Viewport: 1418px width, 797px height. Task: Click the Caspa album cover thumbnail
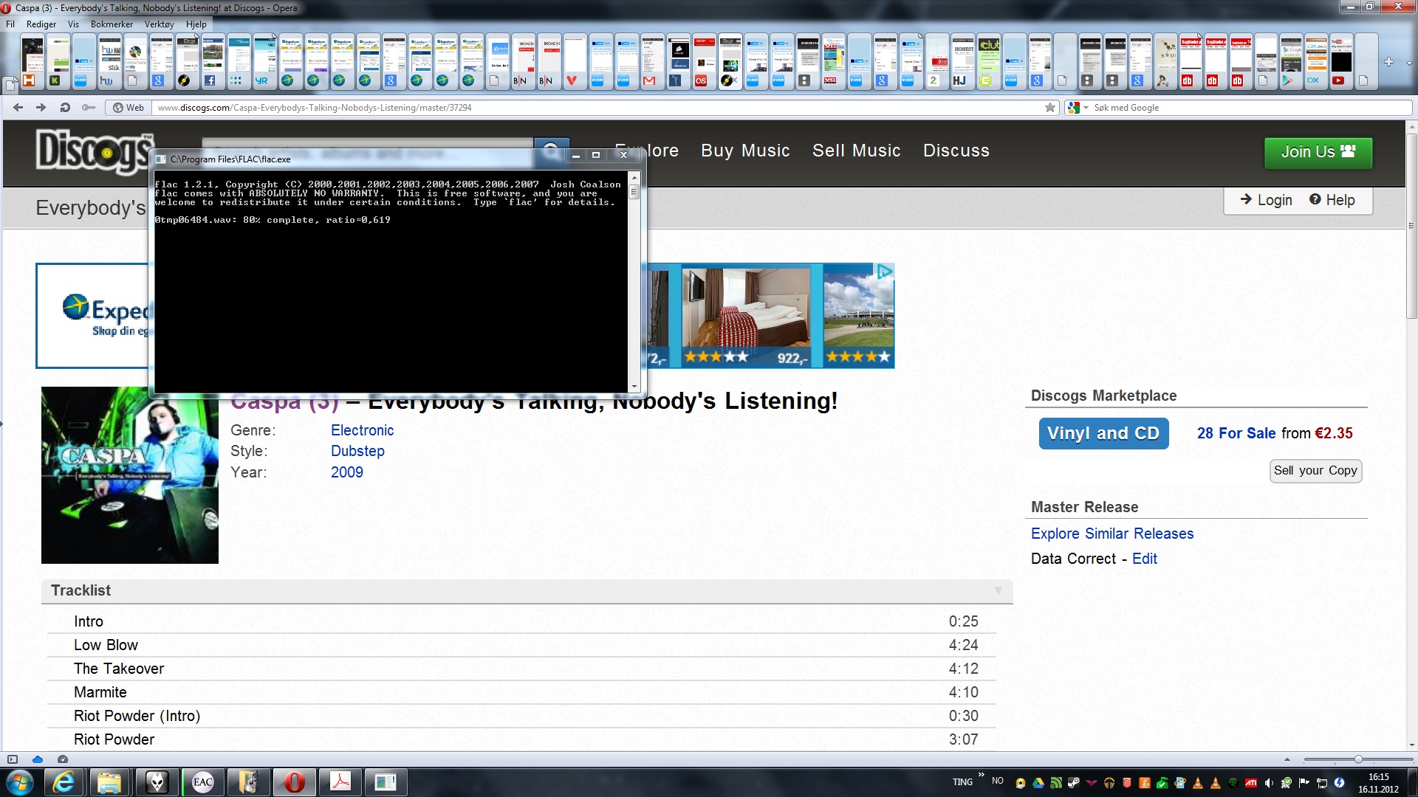point(130,475)
